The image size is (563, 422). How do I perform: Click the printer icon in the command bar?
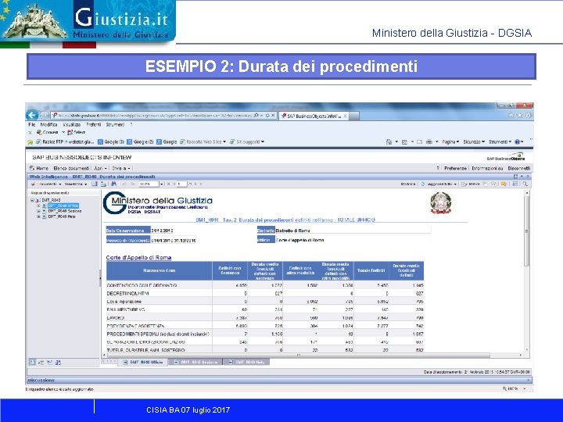pos(429,142)
